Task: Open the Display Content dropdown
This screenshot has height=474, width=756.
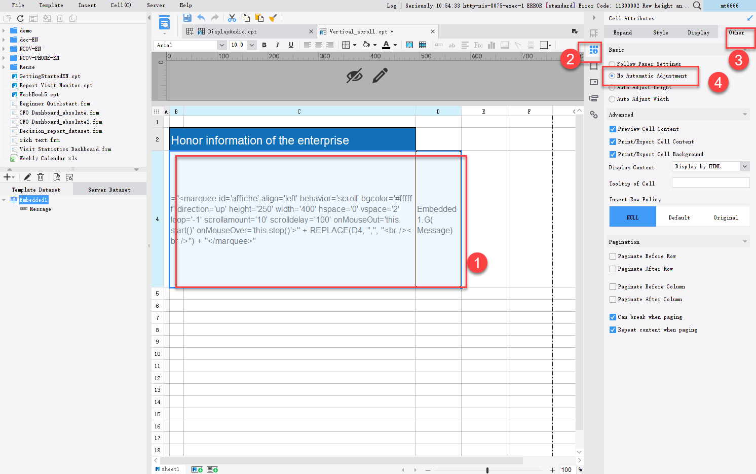Action: coord(744,166)
